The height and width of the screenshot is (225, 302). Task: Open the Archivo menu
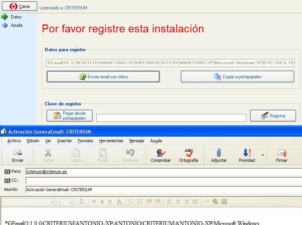pyautogui.click(x=14, y=141)
